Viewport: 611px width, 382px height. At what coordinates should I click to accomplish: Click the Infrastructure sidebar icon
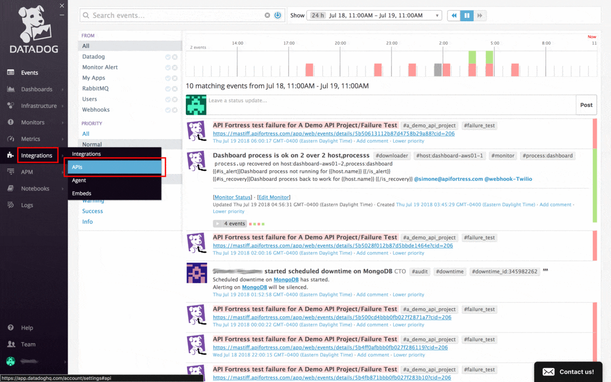(x=11, y=106)
